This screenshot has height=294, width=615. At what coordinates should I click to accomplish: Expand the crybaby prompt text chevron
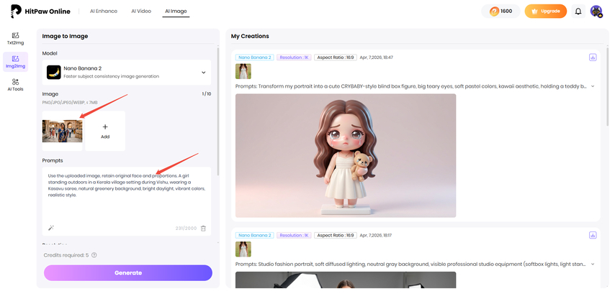[x=592, y=86]
